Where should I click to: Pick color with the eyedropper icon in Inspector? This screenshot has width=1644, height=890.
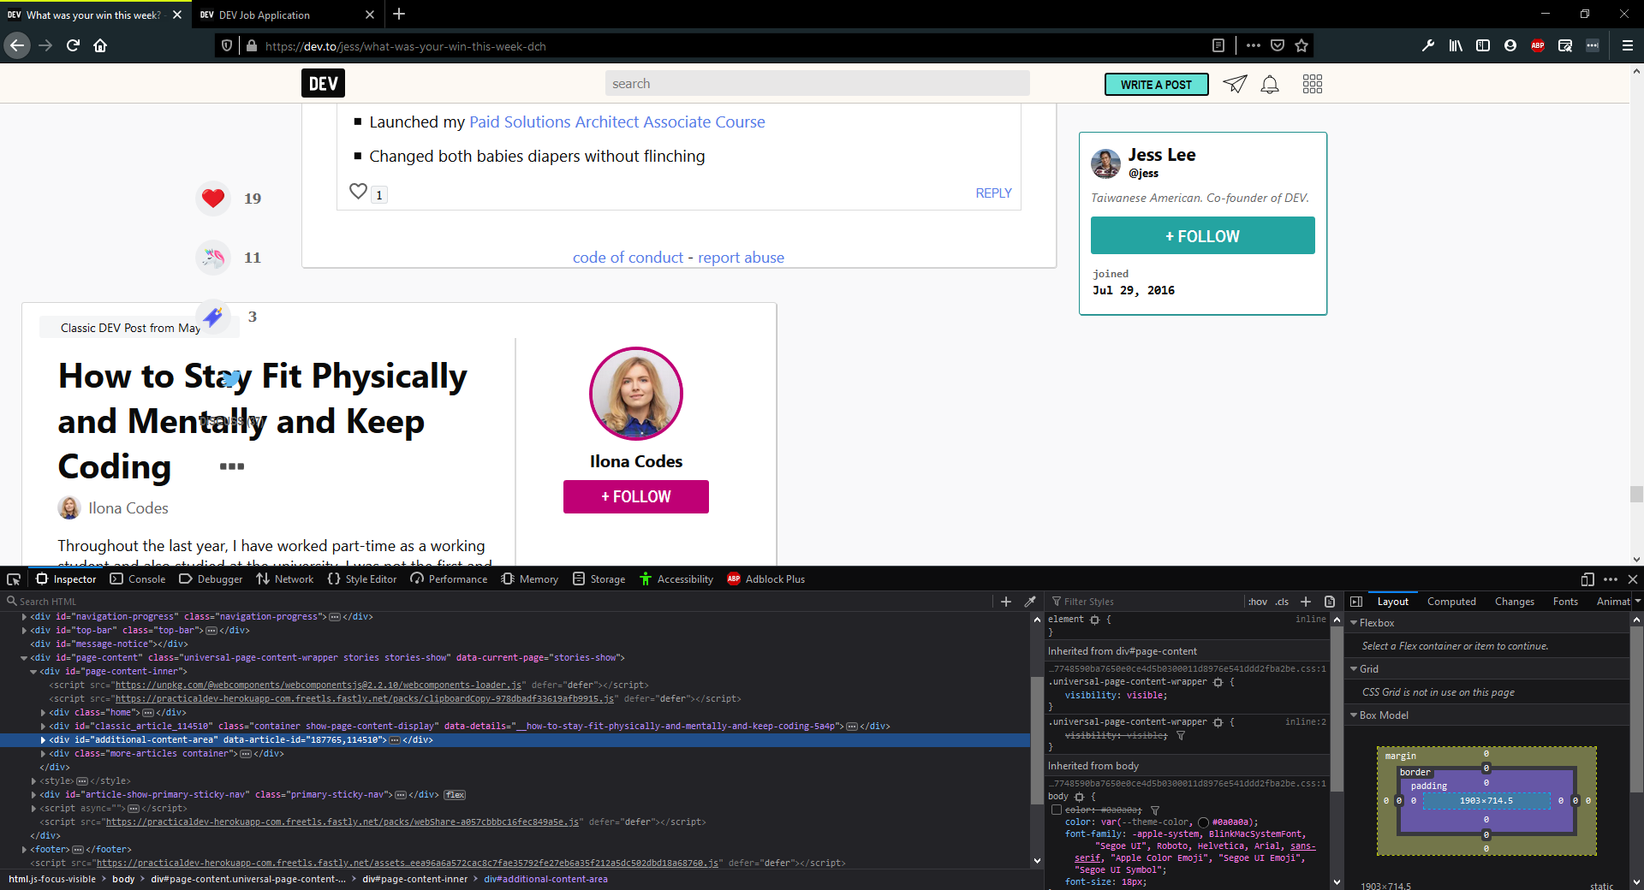pyautogui.click(x=1030, y=602)
